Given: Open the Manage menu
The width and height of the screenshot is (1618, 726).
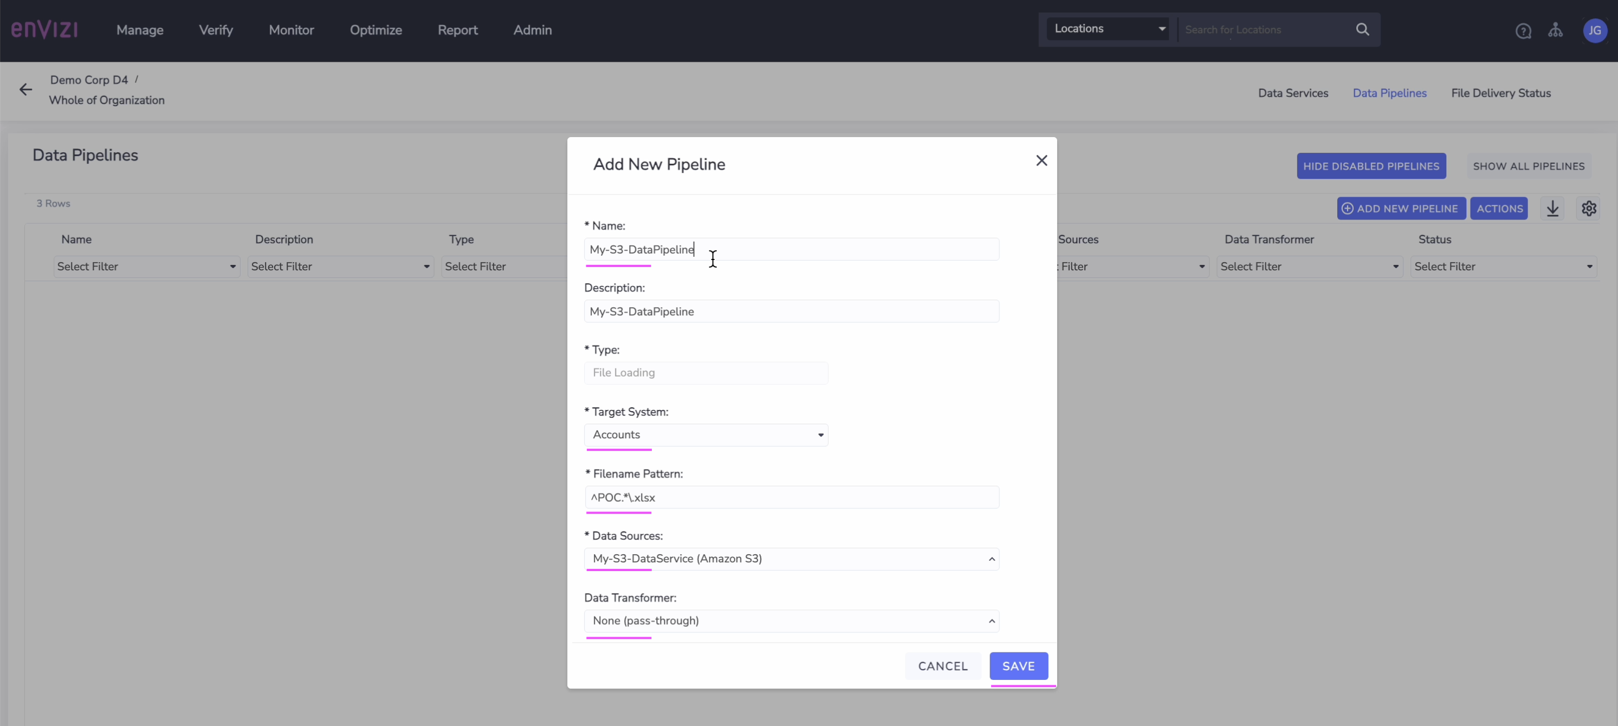Looking at the screenshot, I should coord(139,30).
